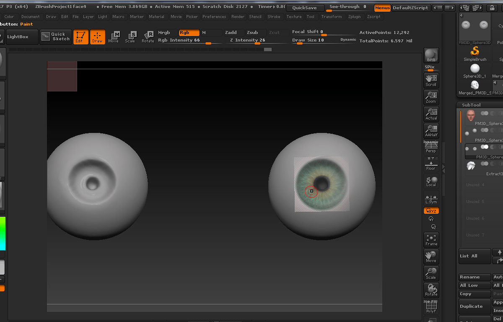
Task: Select the Scroll canvas tool
Action: (431, 80)
